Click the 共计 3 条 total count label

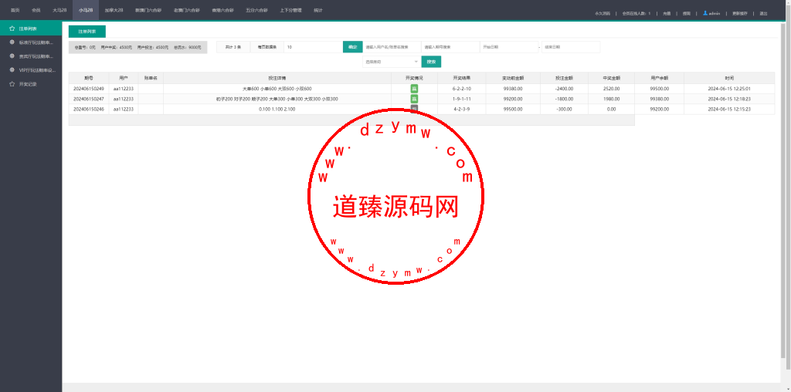coord(233,47)
